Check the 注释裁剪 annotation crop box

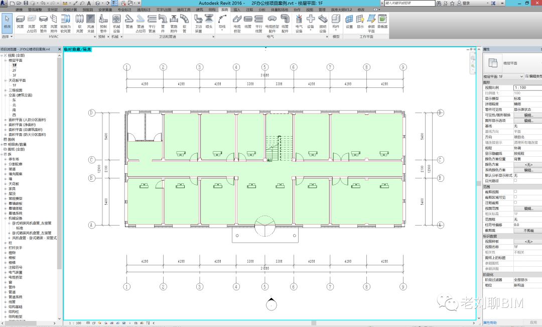pyautogui.click(x=515, y=203)
